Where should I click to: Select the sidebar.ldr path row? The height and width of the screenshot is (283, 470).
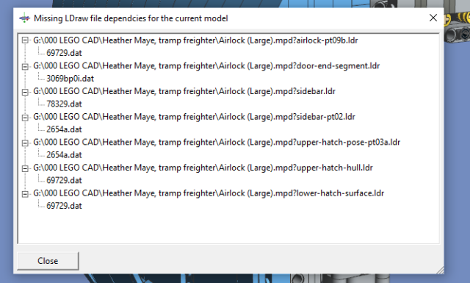[184, 91]
